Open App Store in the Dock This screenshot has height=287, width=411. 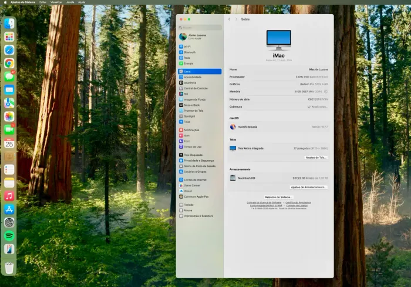pos(9,209)
